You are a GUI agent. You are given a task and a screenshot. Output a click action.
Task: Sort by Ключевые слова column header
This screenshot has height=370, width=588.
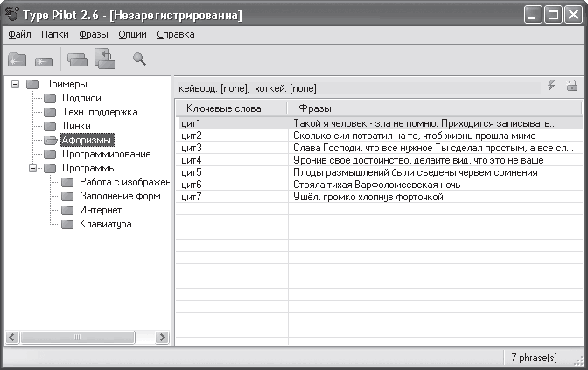(230, 108)
